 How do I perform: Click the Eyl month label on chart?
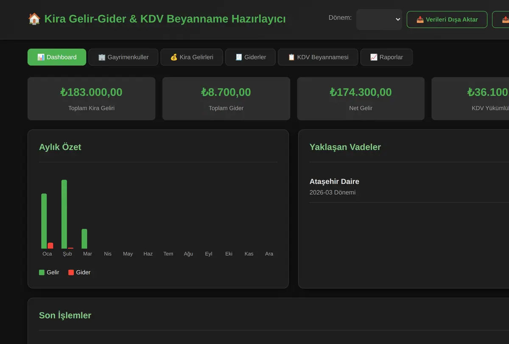[209, 254]
